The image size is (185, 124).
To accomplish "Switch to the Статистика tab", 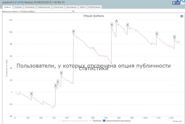I will (58, 7).
